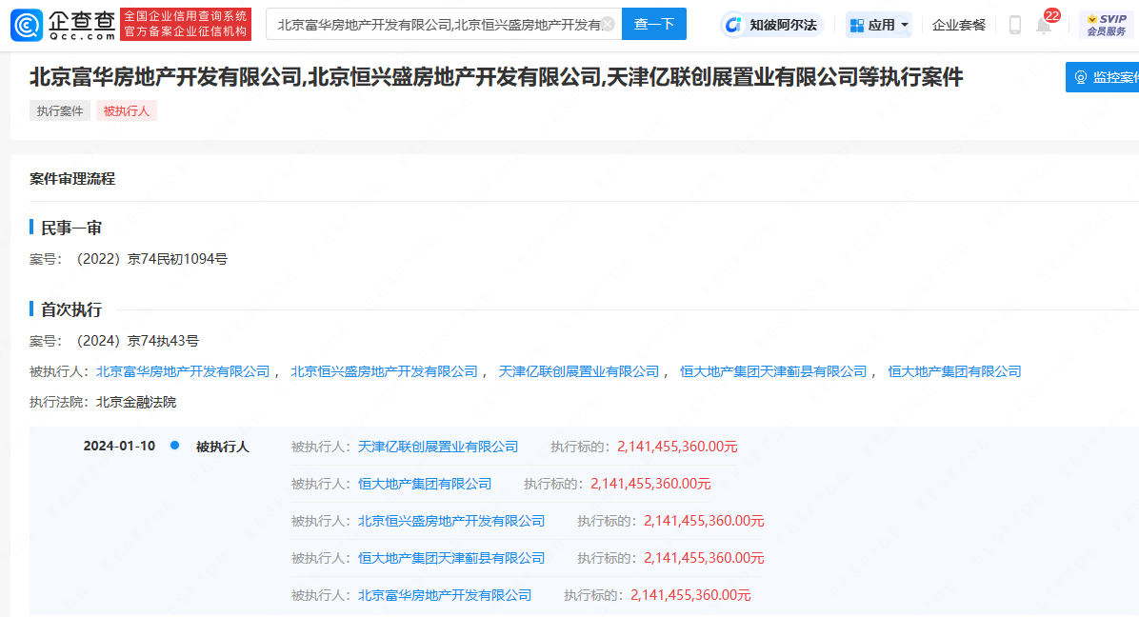Image resolution: width=1139 pixels, height=617 pixels.
Task: Open the Qcc.com logo homepage
Action: [63, 25]
